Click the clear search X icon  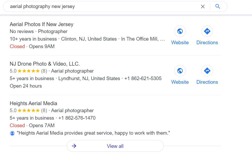pos(203,6)
